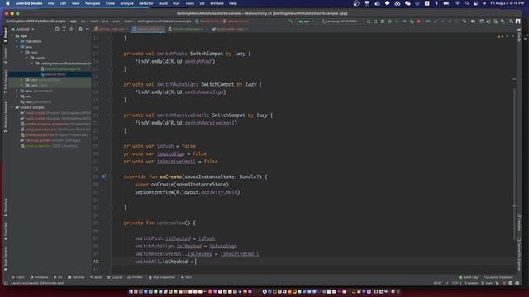Open Search Everywhere magnifier icon
This screenshot has height=297, width=529.
click(511, 21)
